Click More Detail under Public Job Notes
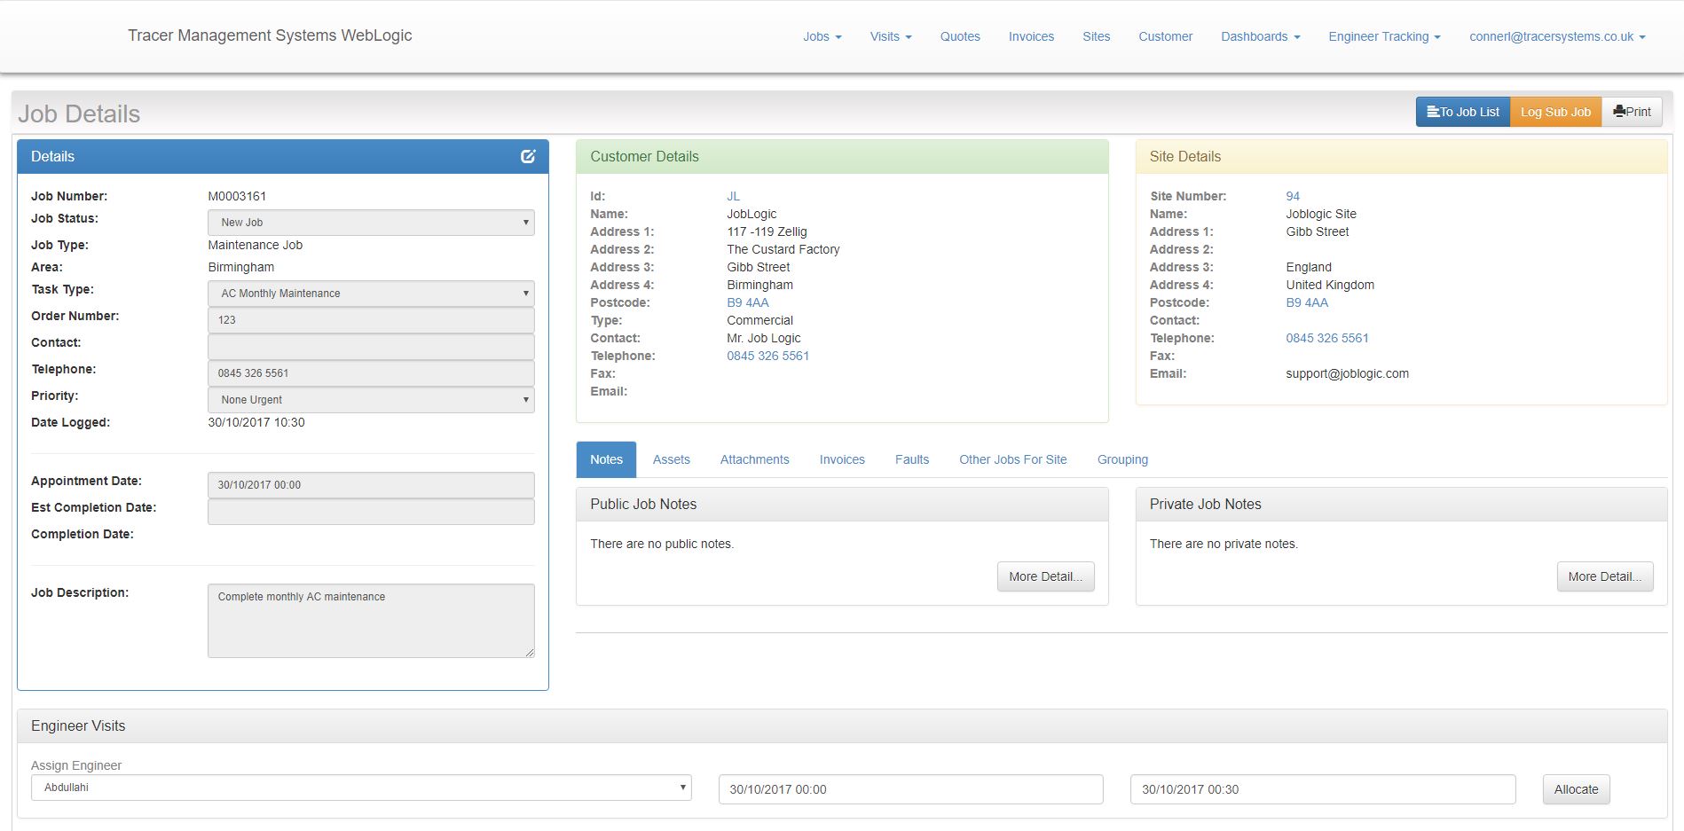Screen dimensions: 1684x831 click(1045, 576)
